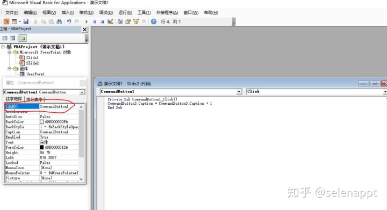The height and width of the screenshot is (210, 387).
Task: Open the 插入(I) menu
Action: (68, 12)
